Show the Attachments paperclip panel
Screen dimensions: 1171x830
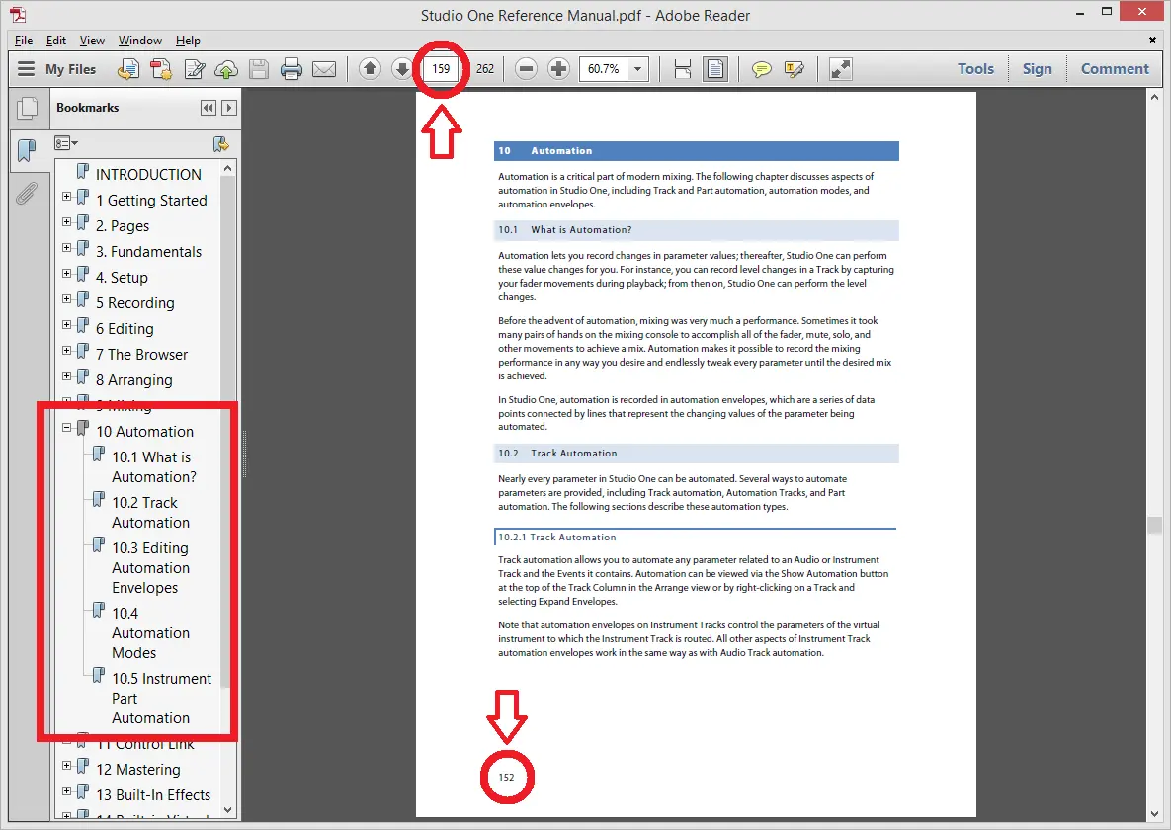[x=26, y=194]
